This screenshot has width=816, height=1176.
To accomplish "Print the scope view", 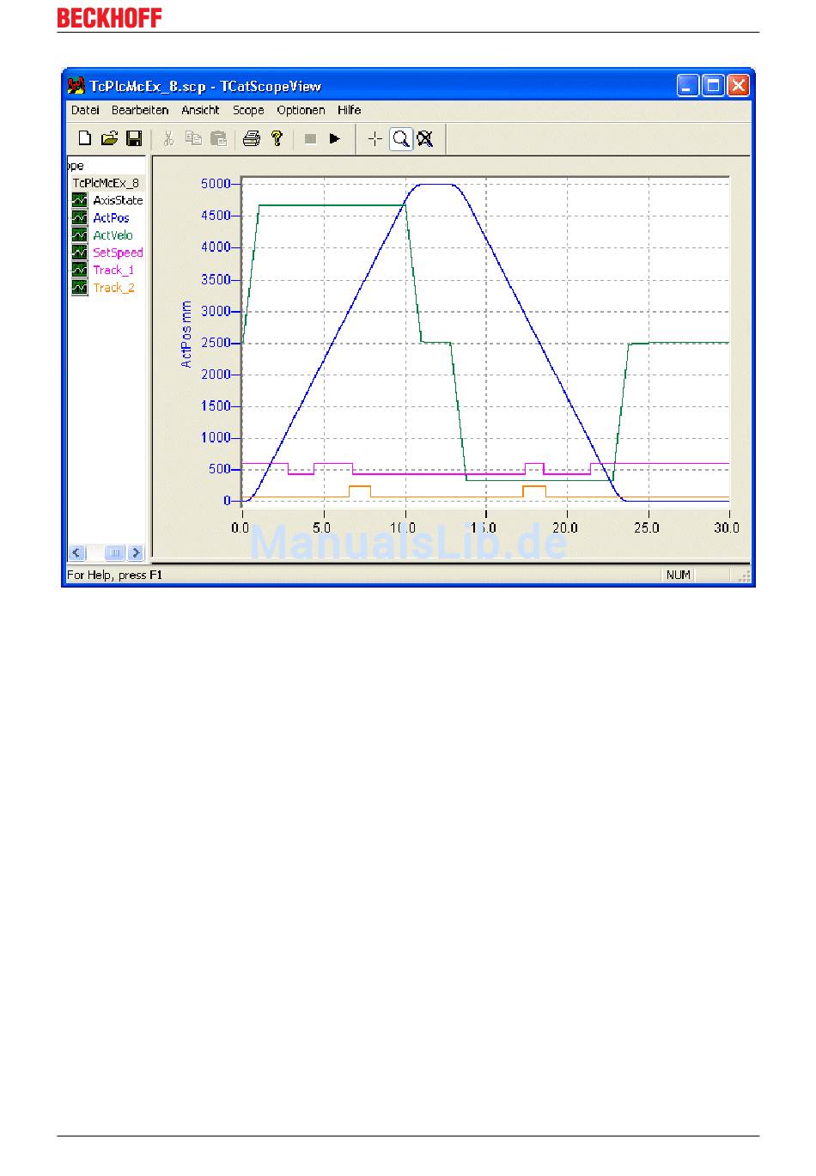I will [x=252, y=138].
